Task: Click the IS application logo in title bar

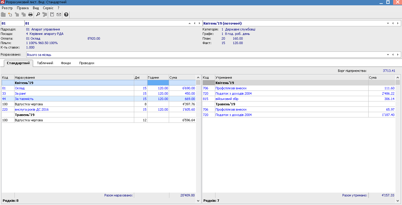Action: coord(3,2)
